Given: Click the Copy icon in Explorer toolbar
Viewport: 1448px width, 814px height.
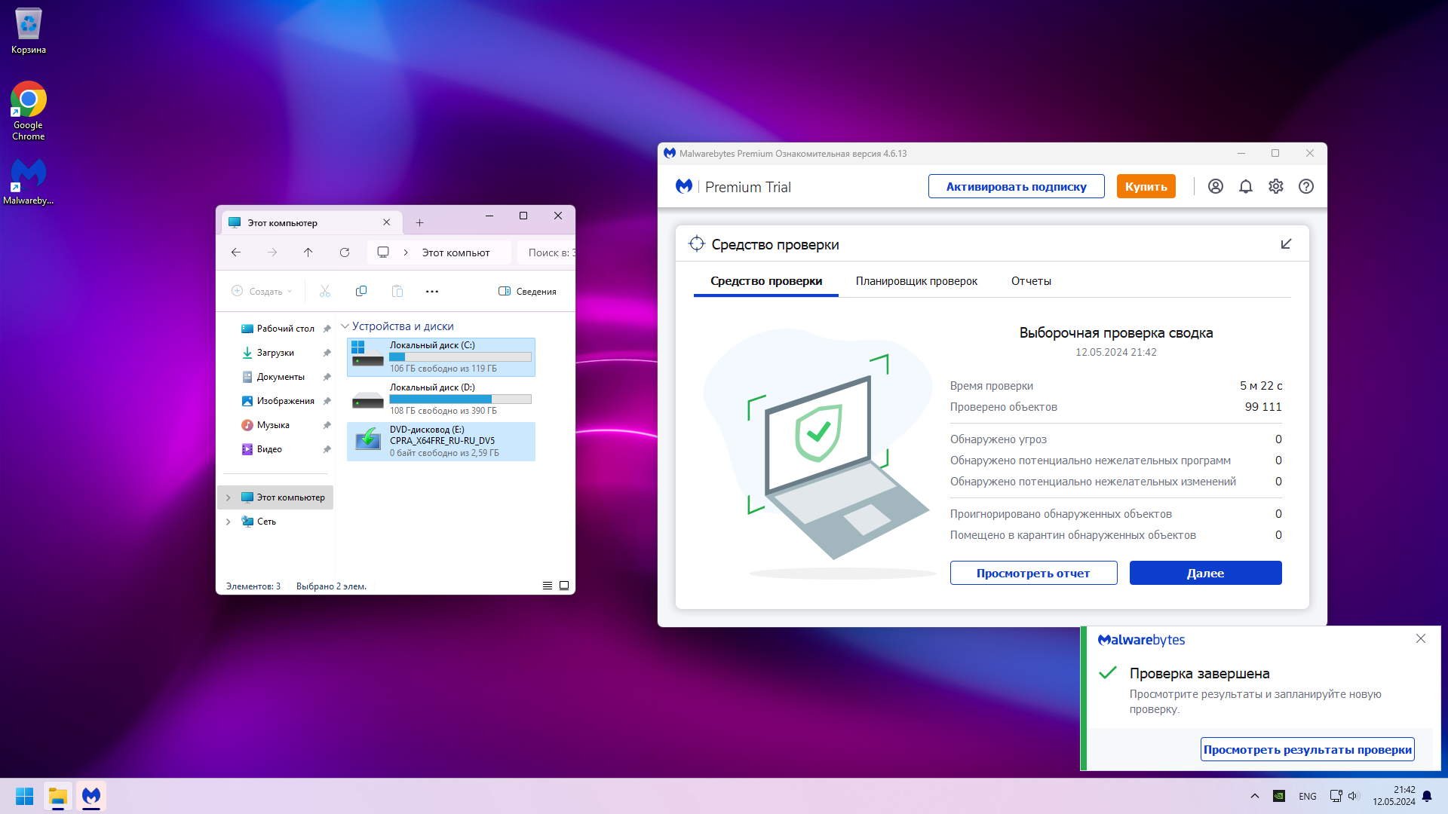Looking at the screenshot, I should tap(361, 291).
